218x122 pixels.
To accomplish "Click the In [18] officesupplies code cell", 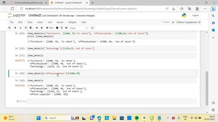I will coord(111,73).
